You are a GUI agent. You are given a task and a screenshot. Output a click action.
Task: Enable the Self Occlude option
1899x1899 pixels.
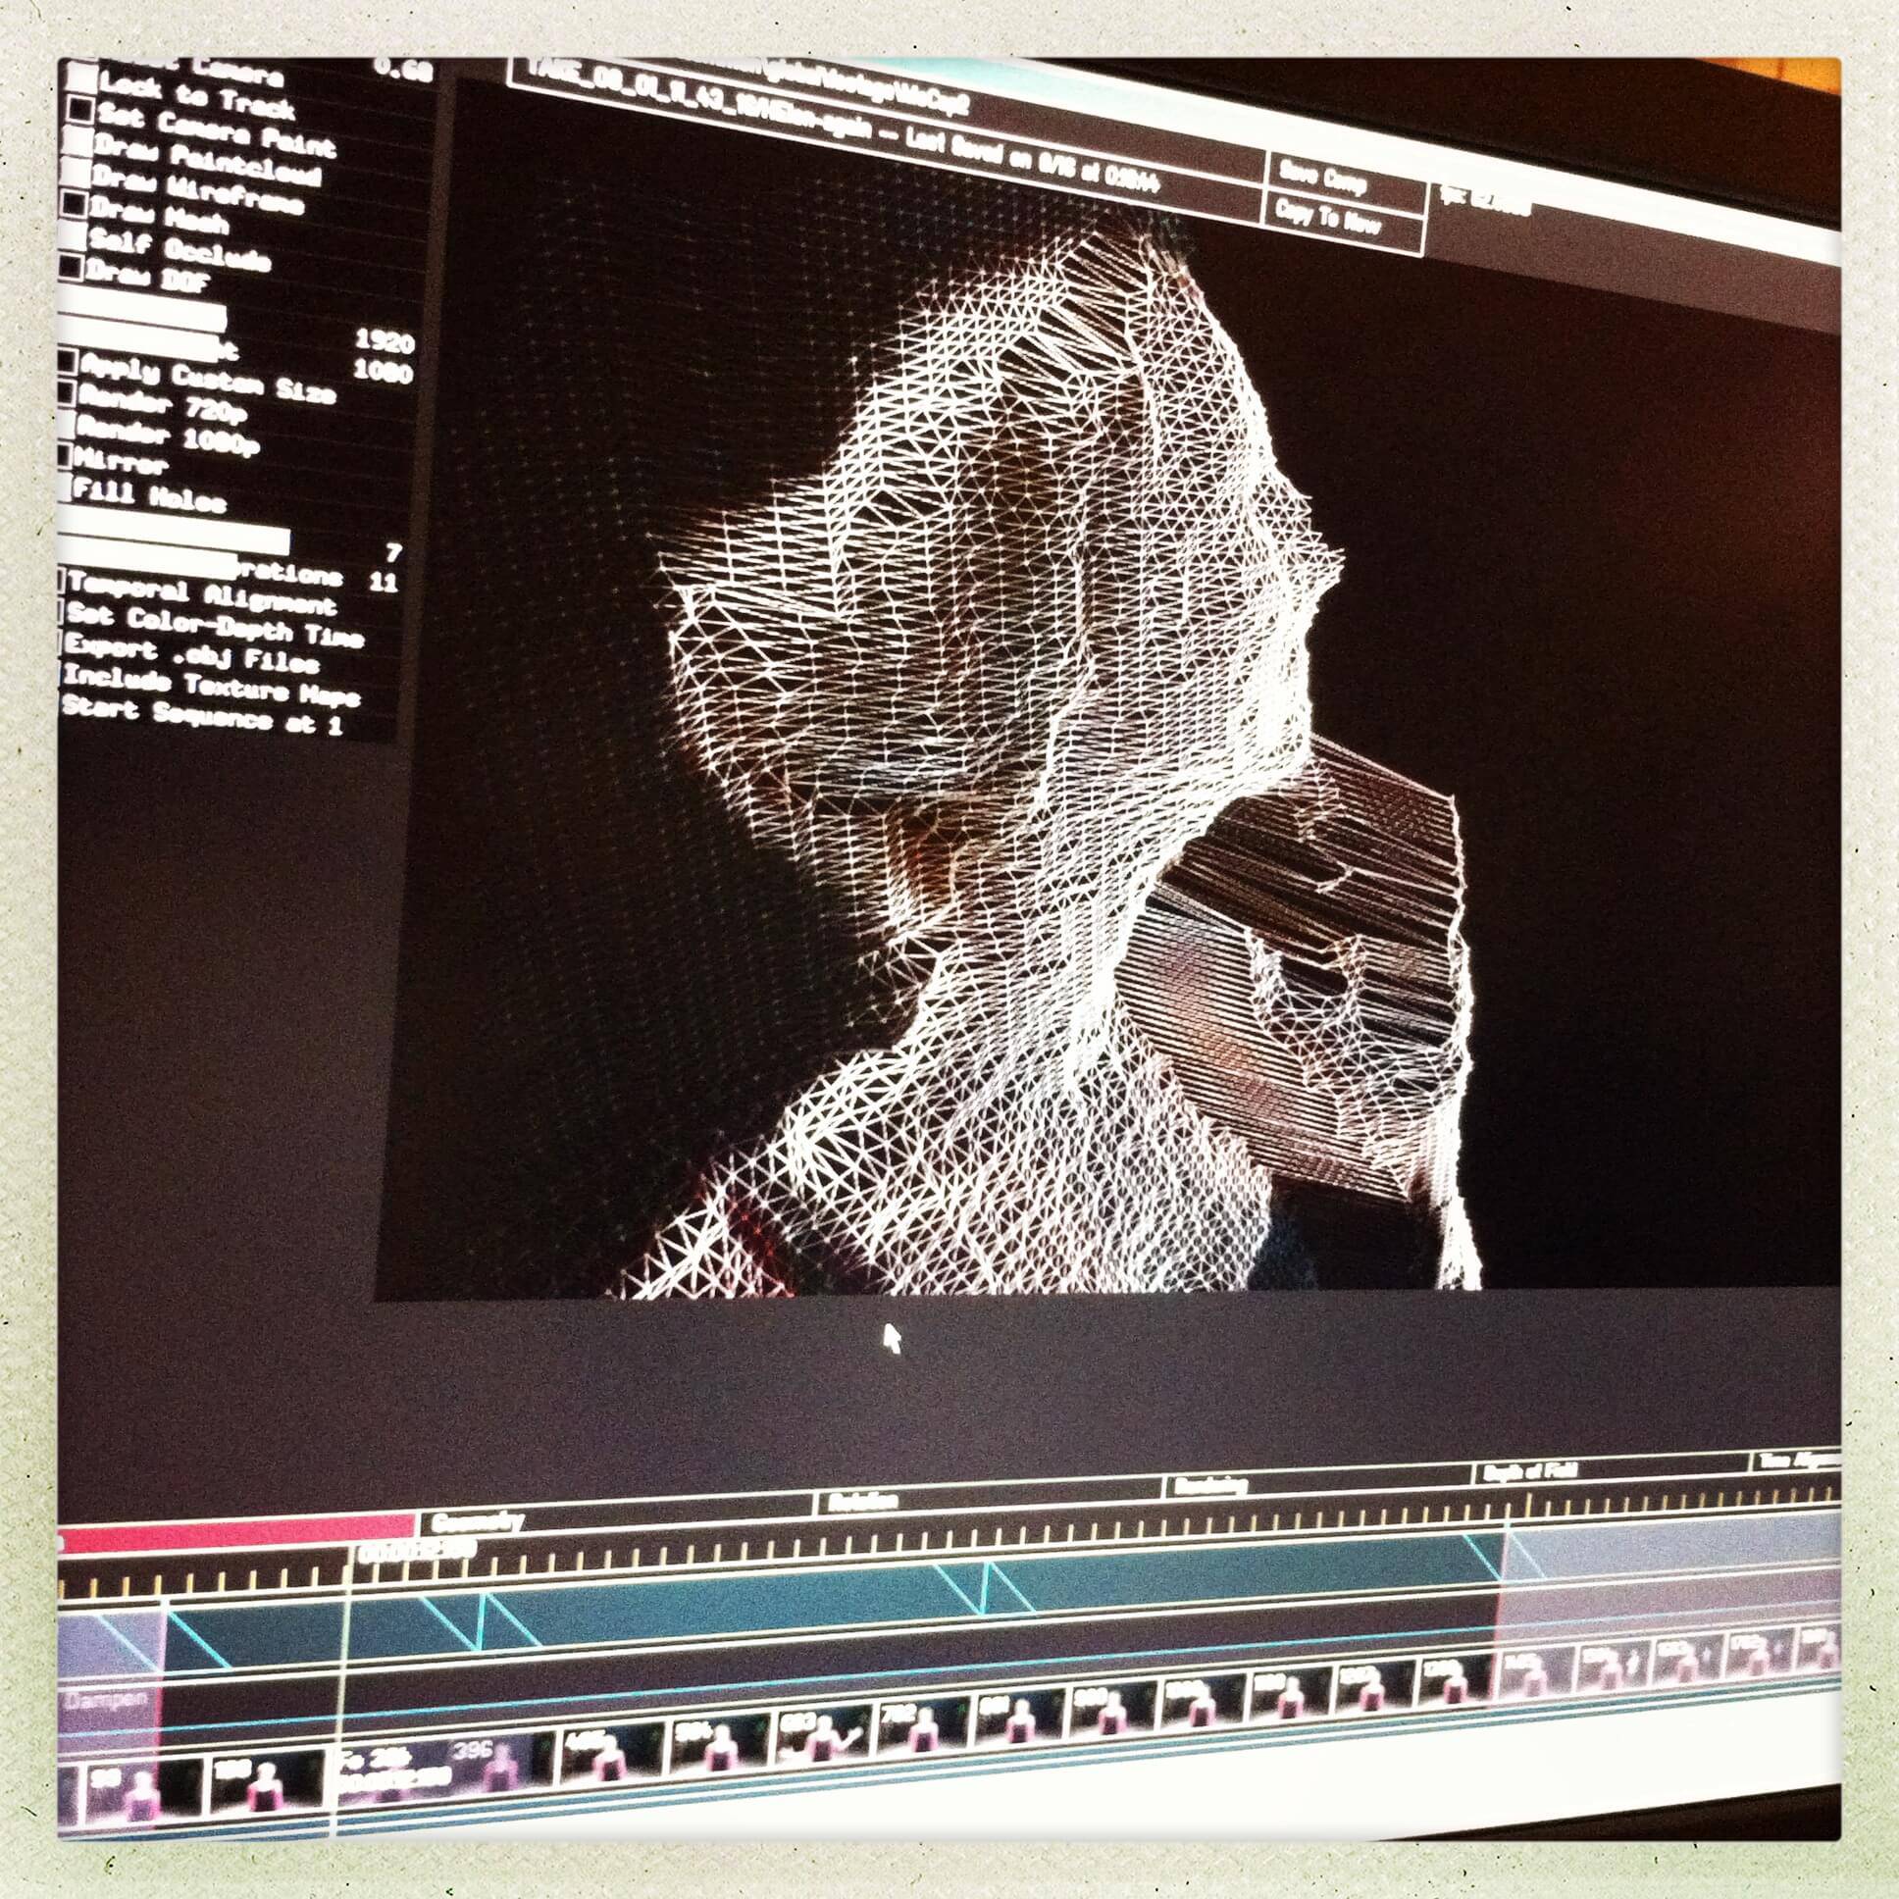click(x=75, y=234)
